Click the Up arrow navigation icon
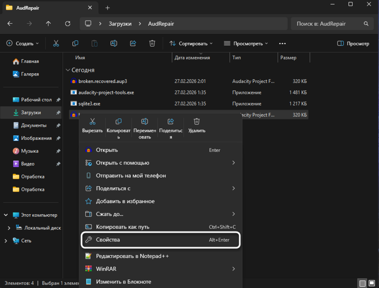The height and width of the screenshot is (288, 379). [x=48, y=24]
